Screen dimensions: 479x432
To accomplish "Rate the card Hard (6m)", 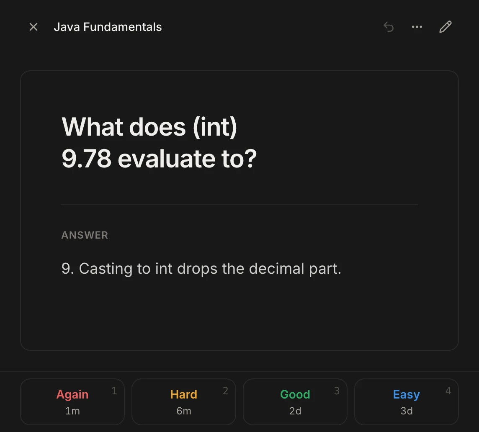I will (183, 402).
